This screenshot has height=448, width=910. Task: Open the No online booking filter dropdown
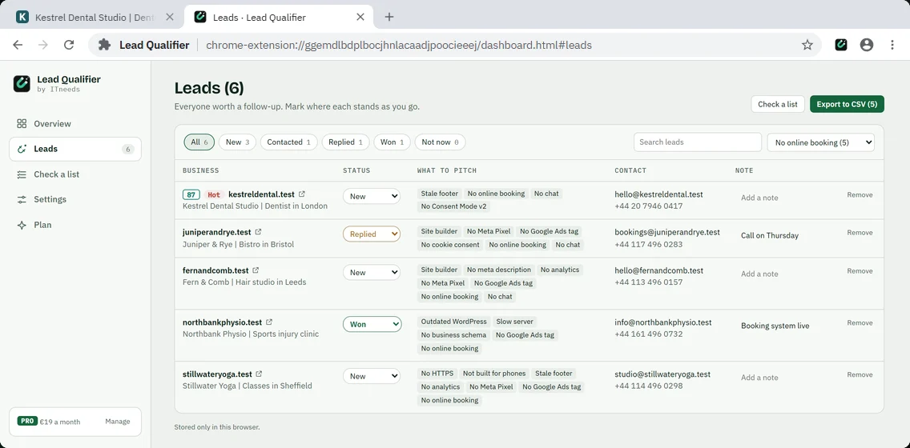click(820, 142)
